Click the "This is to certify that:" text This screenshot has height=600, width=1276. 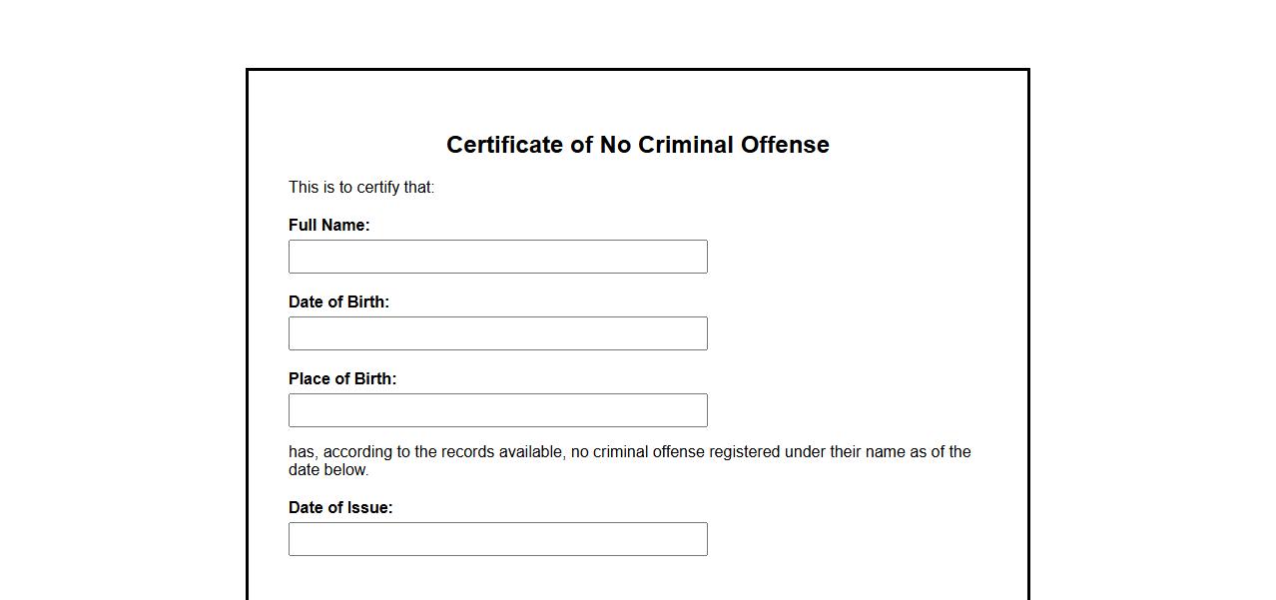point(361,188)
